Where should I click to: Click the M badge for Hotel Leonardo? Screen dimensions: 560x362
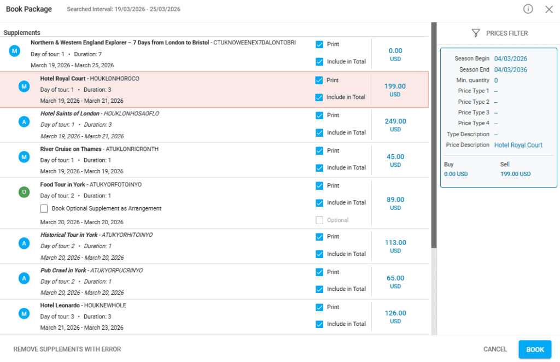click(24, 313)
